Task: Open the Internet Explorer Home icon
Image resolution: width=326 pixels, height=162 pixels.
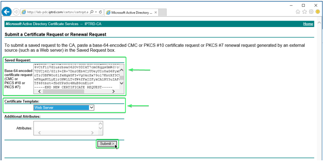Action: [298, 12]
